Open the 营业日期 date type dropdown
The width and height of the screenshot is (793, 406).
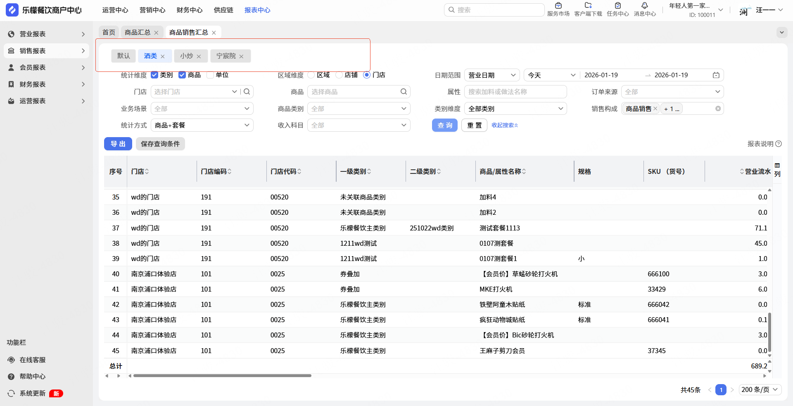pos(492,75)
